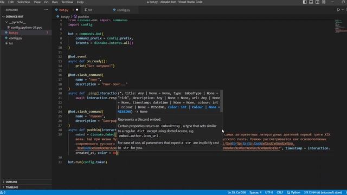Toggle secondary side bar layout icon
The height and width of the screenshot is (195, 347).
(317, 2)
